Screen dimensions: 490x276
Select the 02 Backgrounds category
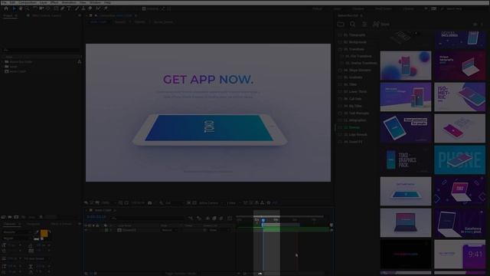[x=355, y=42]
